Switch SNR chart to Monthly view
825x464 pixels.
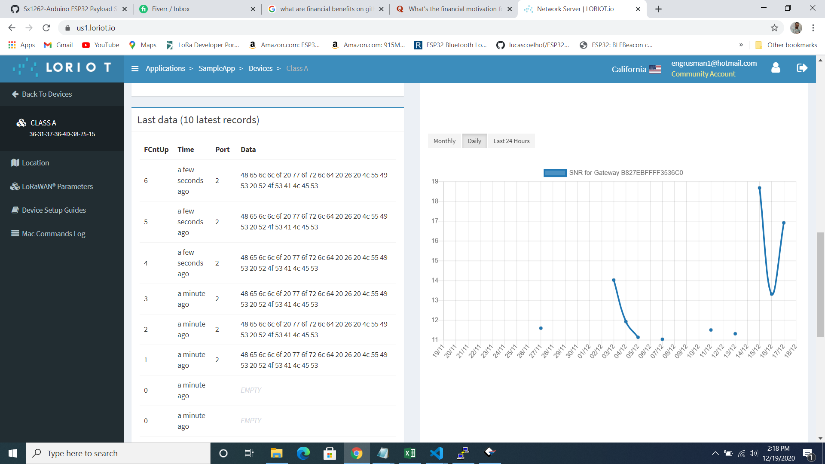coord(444,140)
